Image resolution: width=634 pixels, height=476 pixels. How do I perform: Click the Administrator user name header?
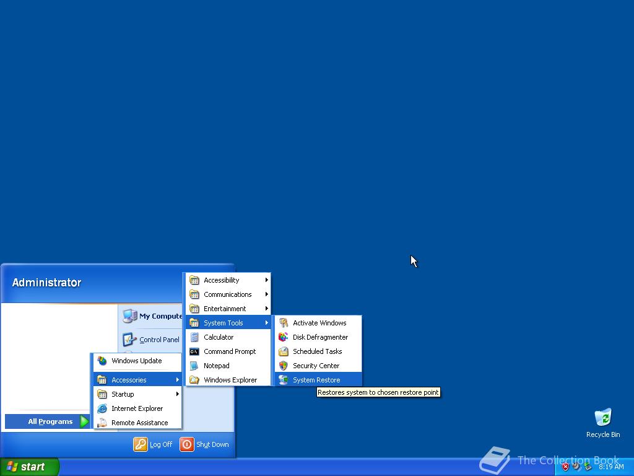pyautogui.click(x=46, y=283)
